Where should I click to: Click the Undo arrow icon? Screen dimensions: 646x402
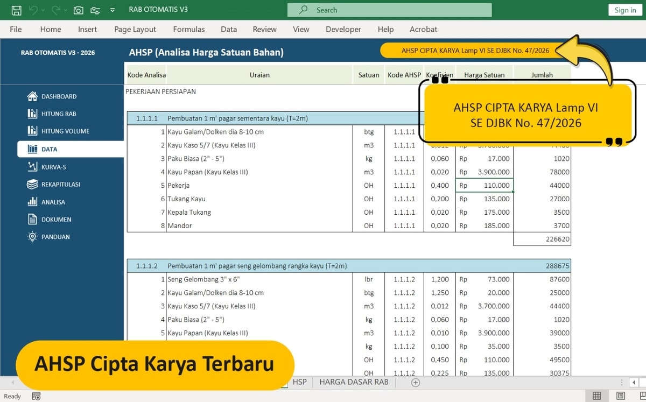pos(33,10)
